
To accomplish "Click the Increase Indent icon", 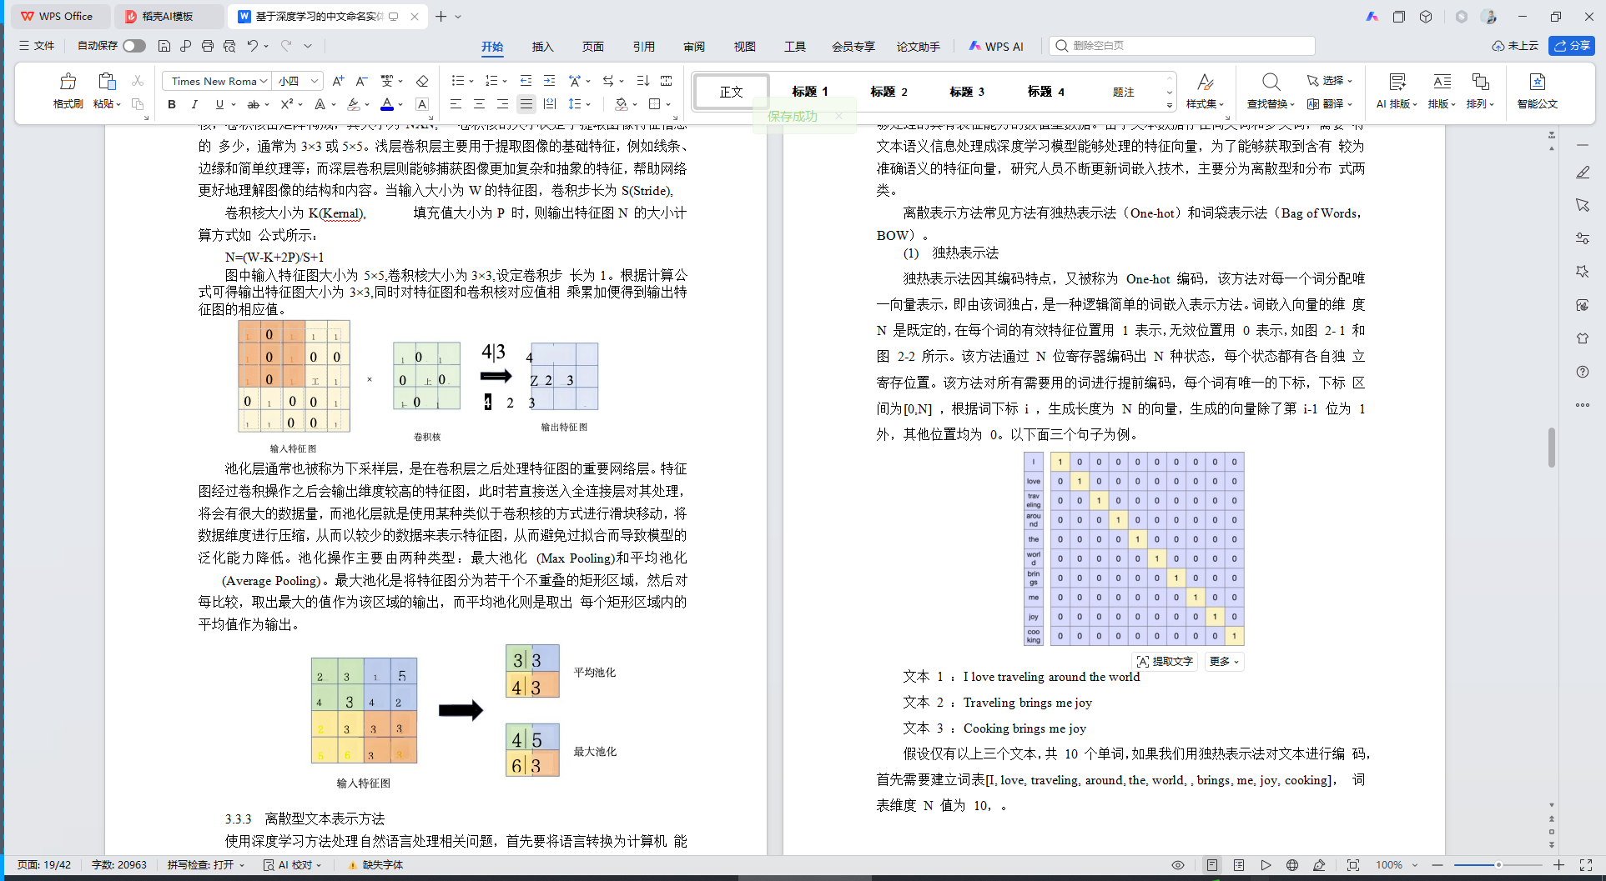I will (549, 81).
